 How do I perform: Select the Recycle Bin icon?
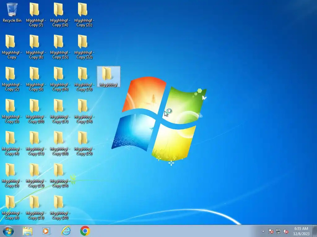[x=12, y=12]
